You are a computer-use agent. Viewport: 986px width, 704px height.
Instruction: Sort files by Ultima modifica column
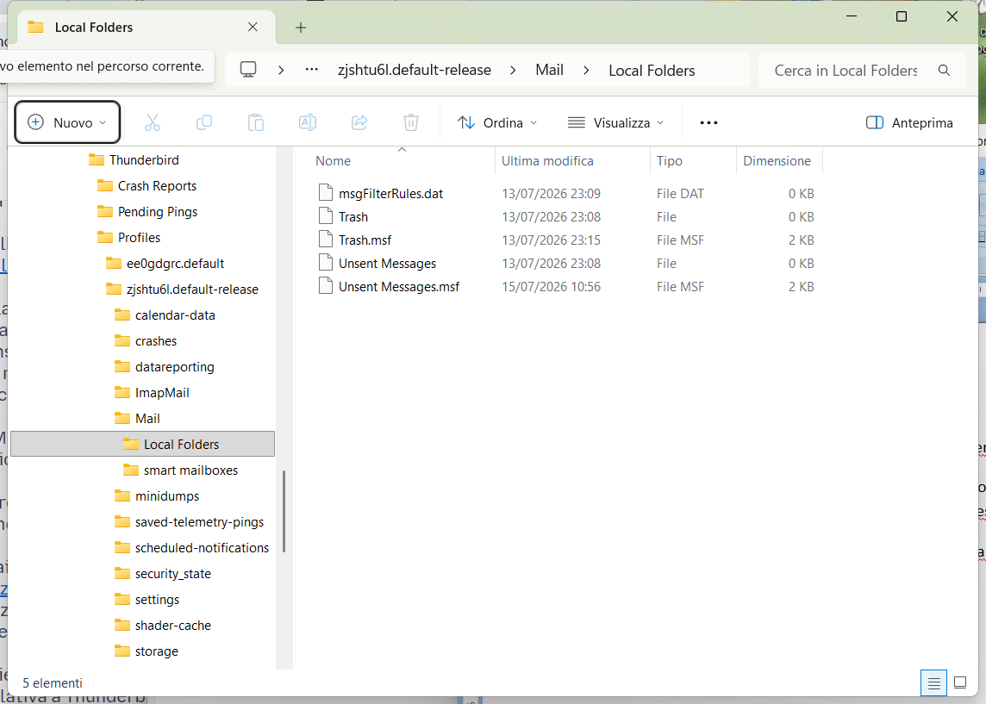coord(547,161)
